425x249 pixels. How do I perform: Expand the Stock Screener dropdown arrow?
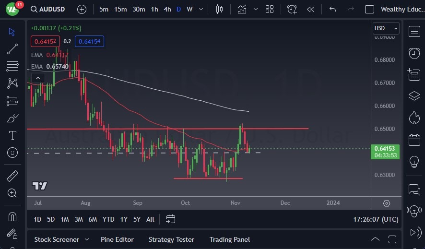pos(87,239)
